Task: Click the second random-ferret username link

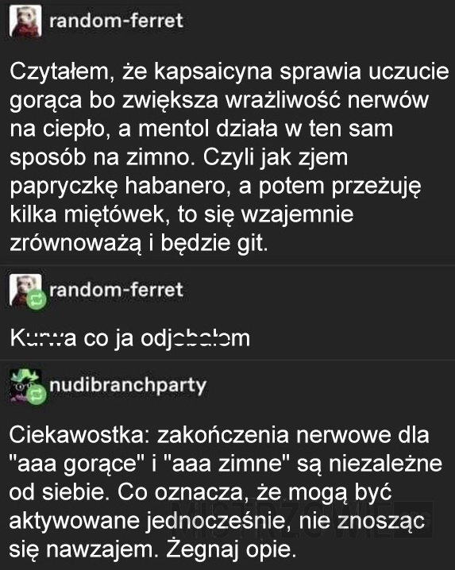Action: [116, 290]
